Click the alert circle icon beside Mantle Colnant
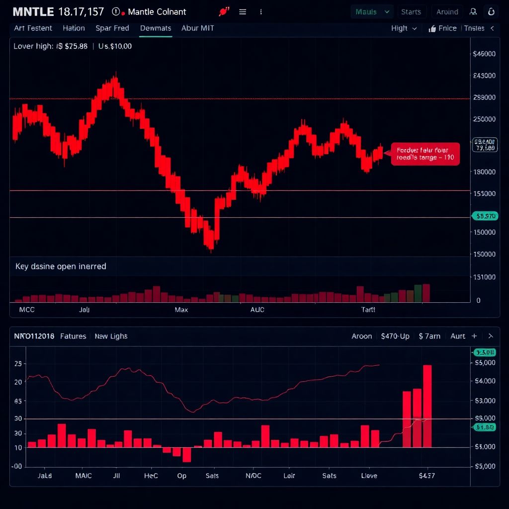The image size is (509, 509). point(116,12)
